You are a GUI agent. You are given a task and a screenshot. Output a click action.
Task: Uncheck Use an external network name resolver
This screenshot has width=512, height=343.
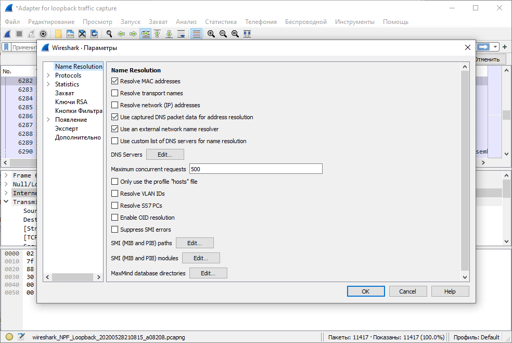pos(114,129)
